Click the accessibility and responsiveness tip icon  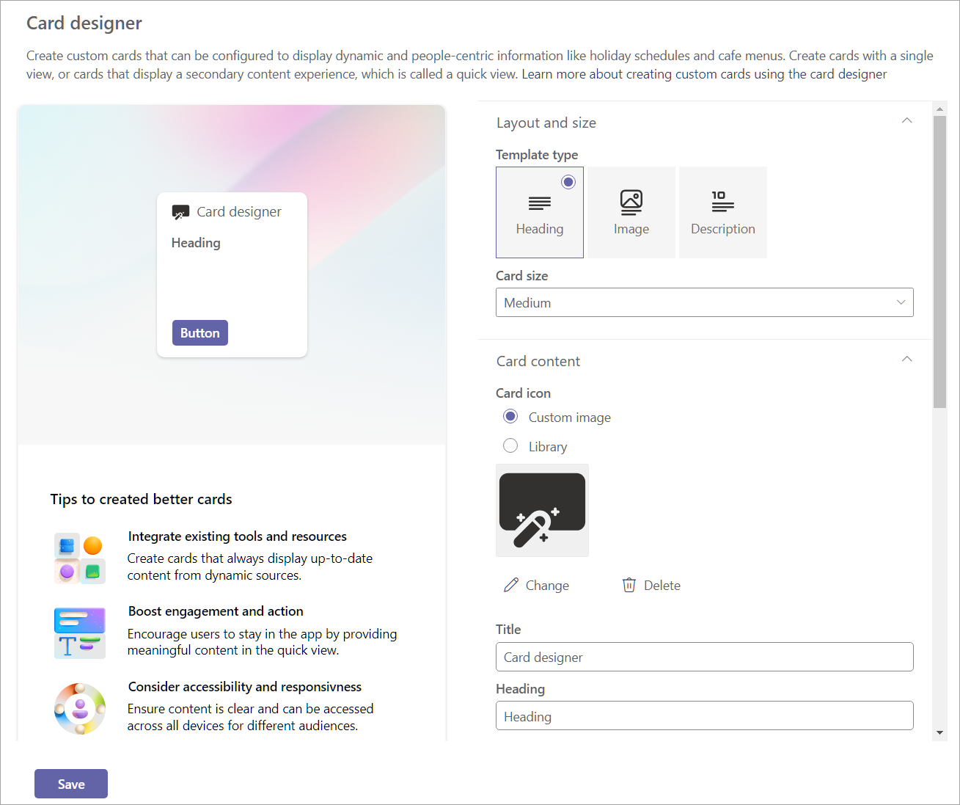80,709
